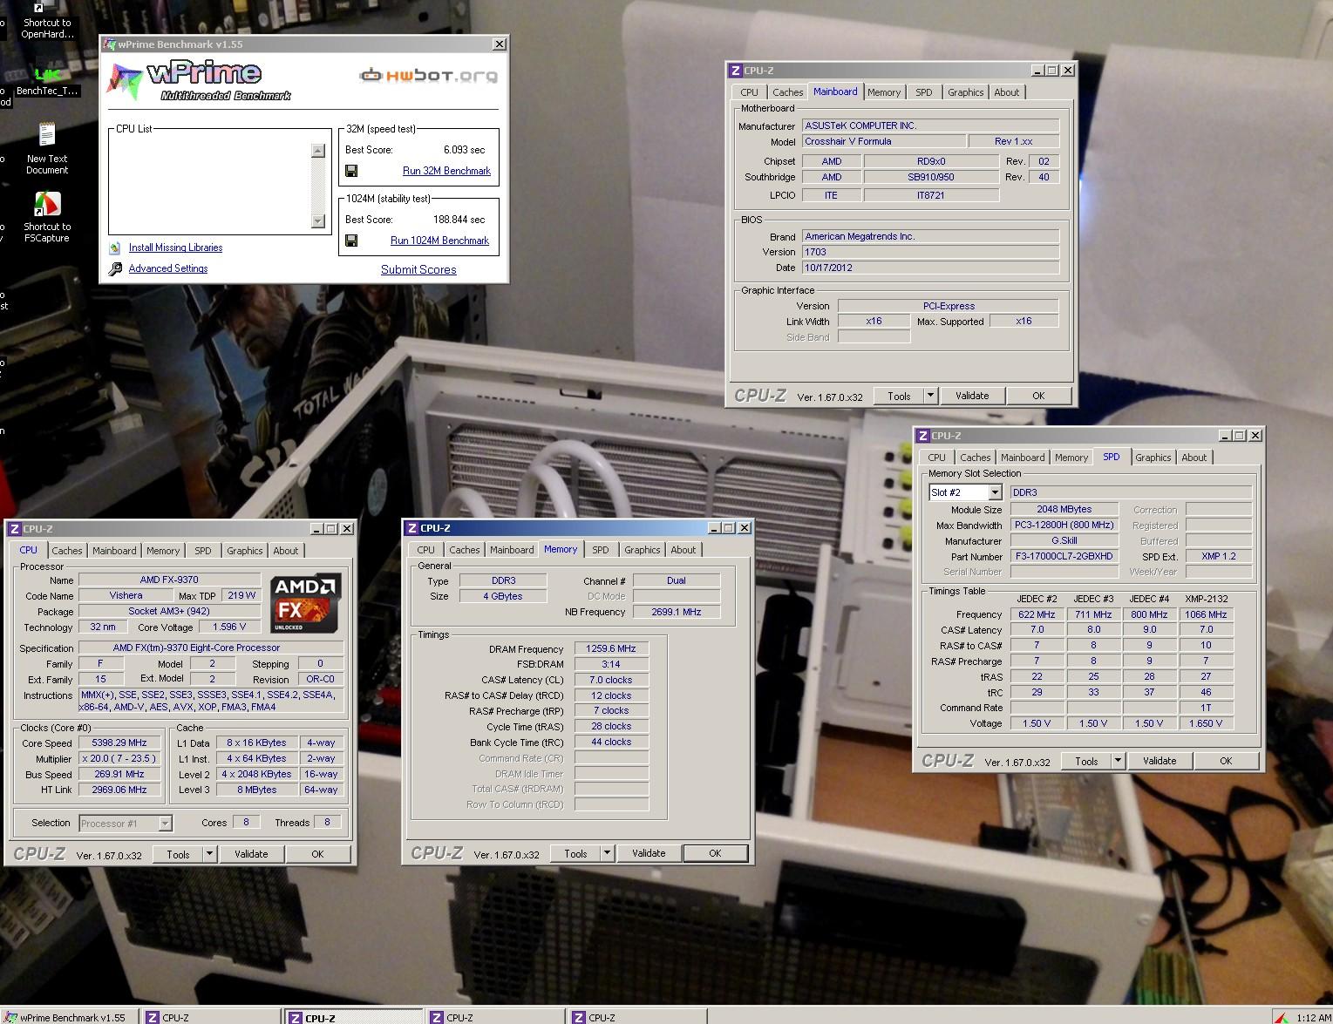
Task: Select the wPrime Benchmark v1.55 taskbar button
Action: click(x=71, y=1017)
